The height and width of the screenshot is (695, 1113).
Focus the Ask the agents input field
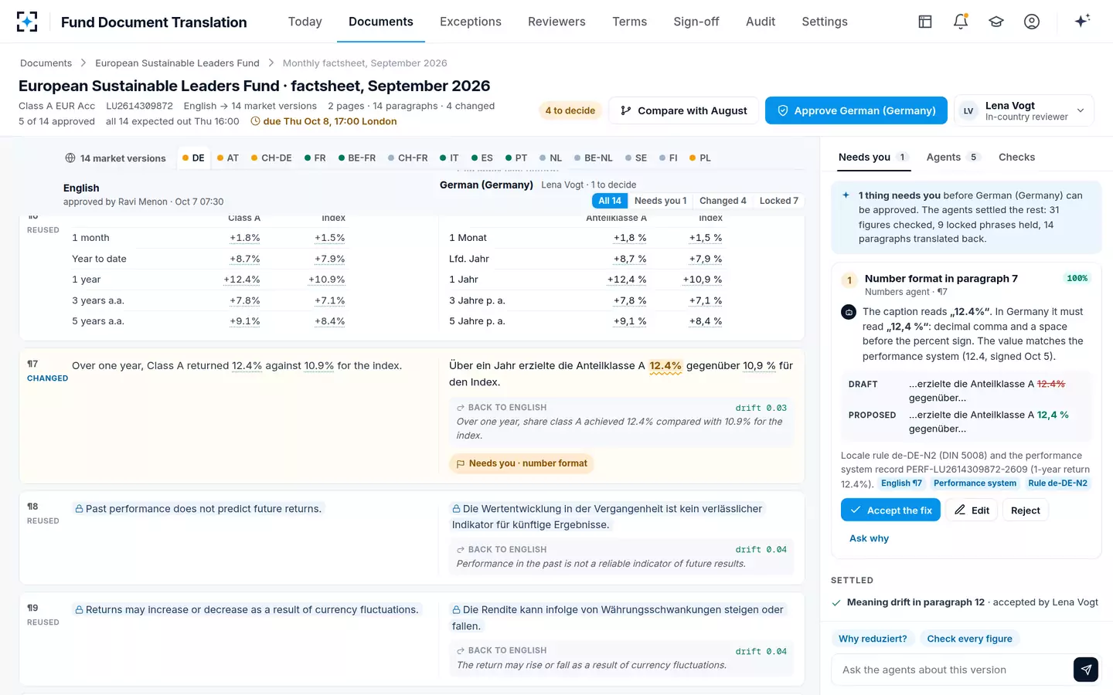[952, 670]
